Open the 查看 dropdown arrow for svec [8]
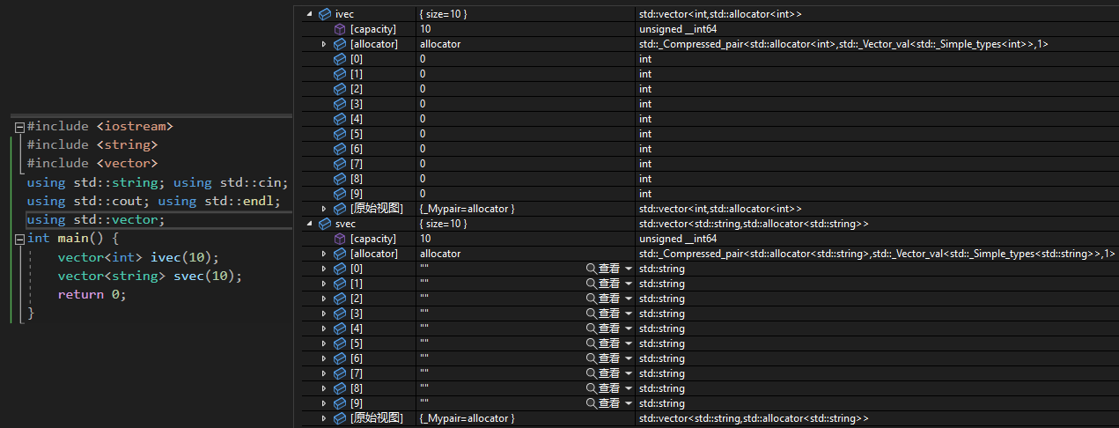The width and height of the screenshot is (1119, 428). point(629,388)
